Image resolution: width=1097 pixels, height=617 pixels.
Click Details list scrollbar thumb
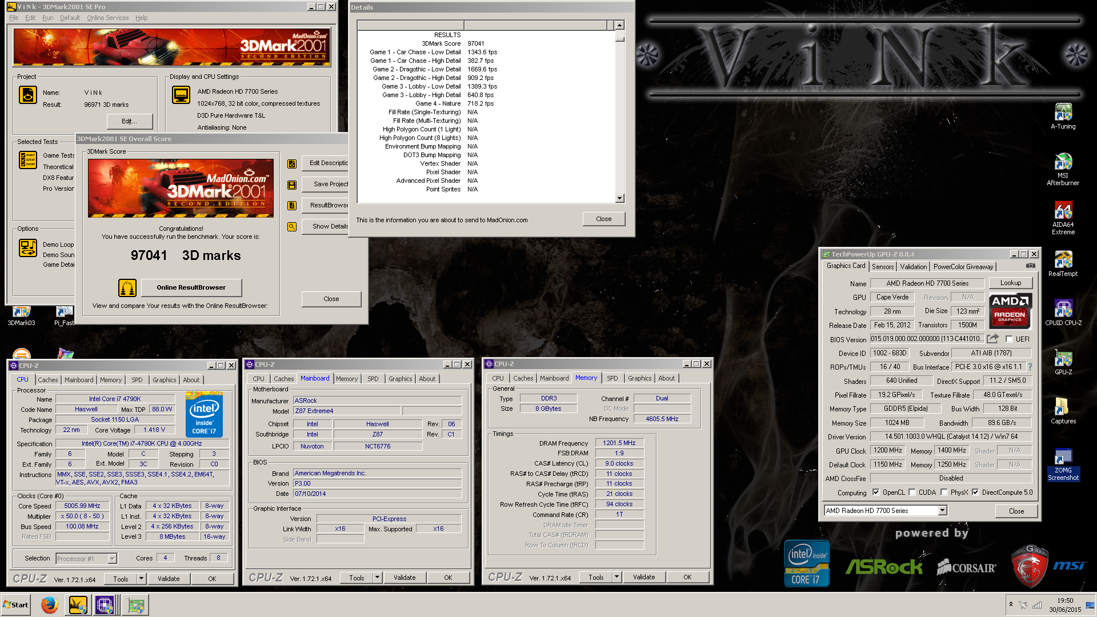(620, 38)
